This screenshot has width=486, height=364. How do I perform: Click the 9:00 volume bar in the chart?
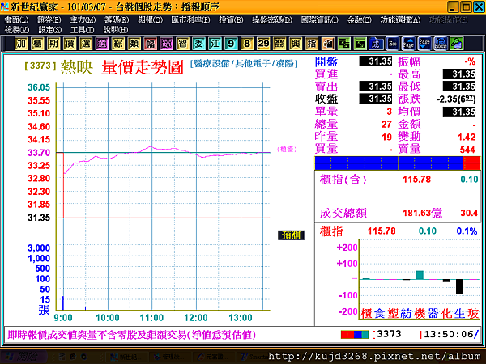click(x=63, y=303)
